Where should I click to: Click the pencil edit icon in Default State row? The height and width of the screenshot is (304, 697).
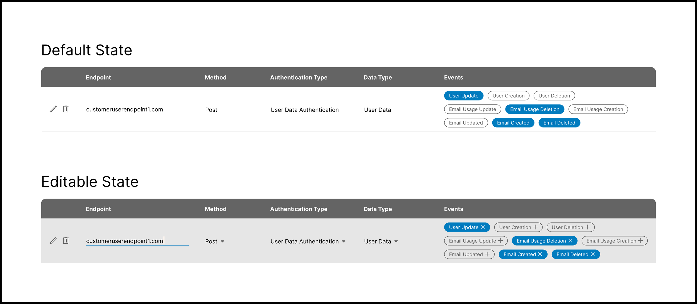(x=53, y=109)
